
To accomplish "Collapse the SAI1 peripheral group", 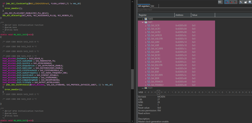I will (143, 22).
